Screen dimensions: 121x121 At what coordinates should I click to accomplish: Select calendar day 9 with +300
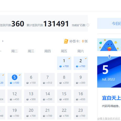81,80
